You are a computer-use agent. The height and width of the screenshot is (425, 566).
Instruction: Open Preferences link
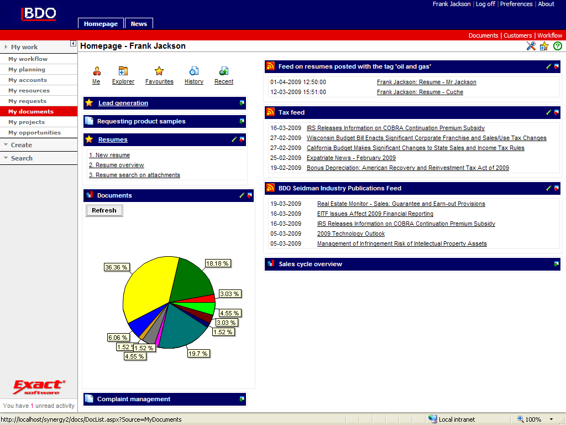pyautogui.click(x=516, y=4)
